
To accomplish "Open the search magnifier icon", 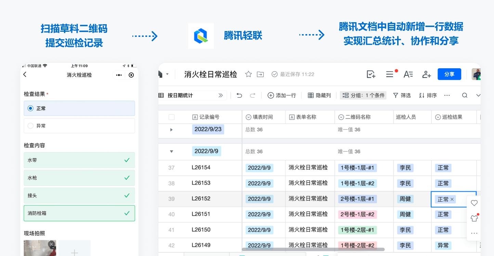I will [464, 95].
